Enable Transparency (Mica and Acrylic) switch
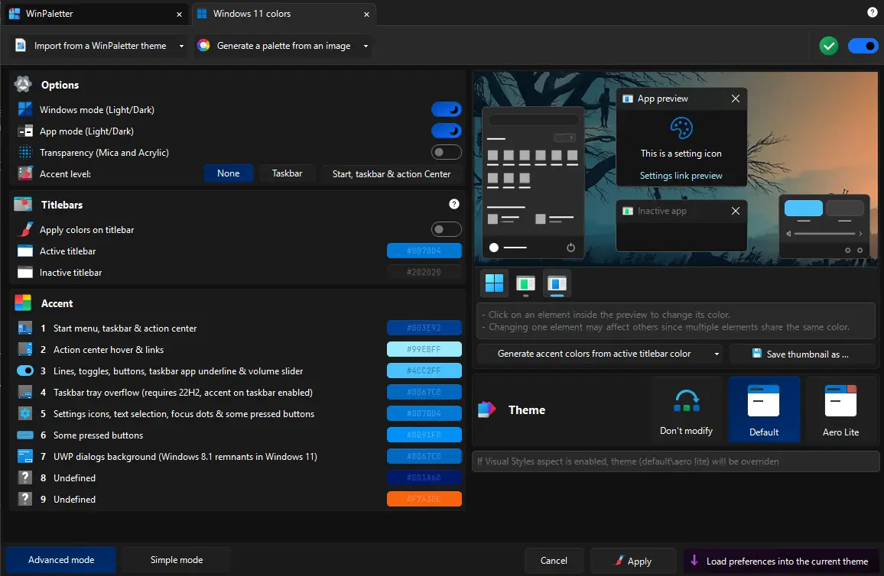The image size is (884, 576). [x=446, y=152]
